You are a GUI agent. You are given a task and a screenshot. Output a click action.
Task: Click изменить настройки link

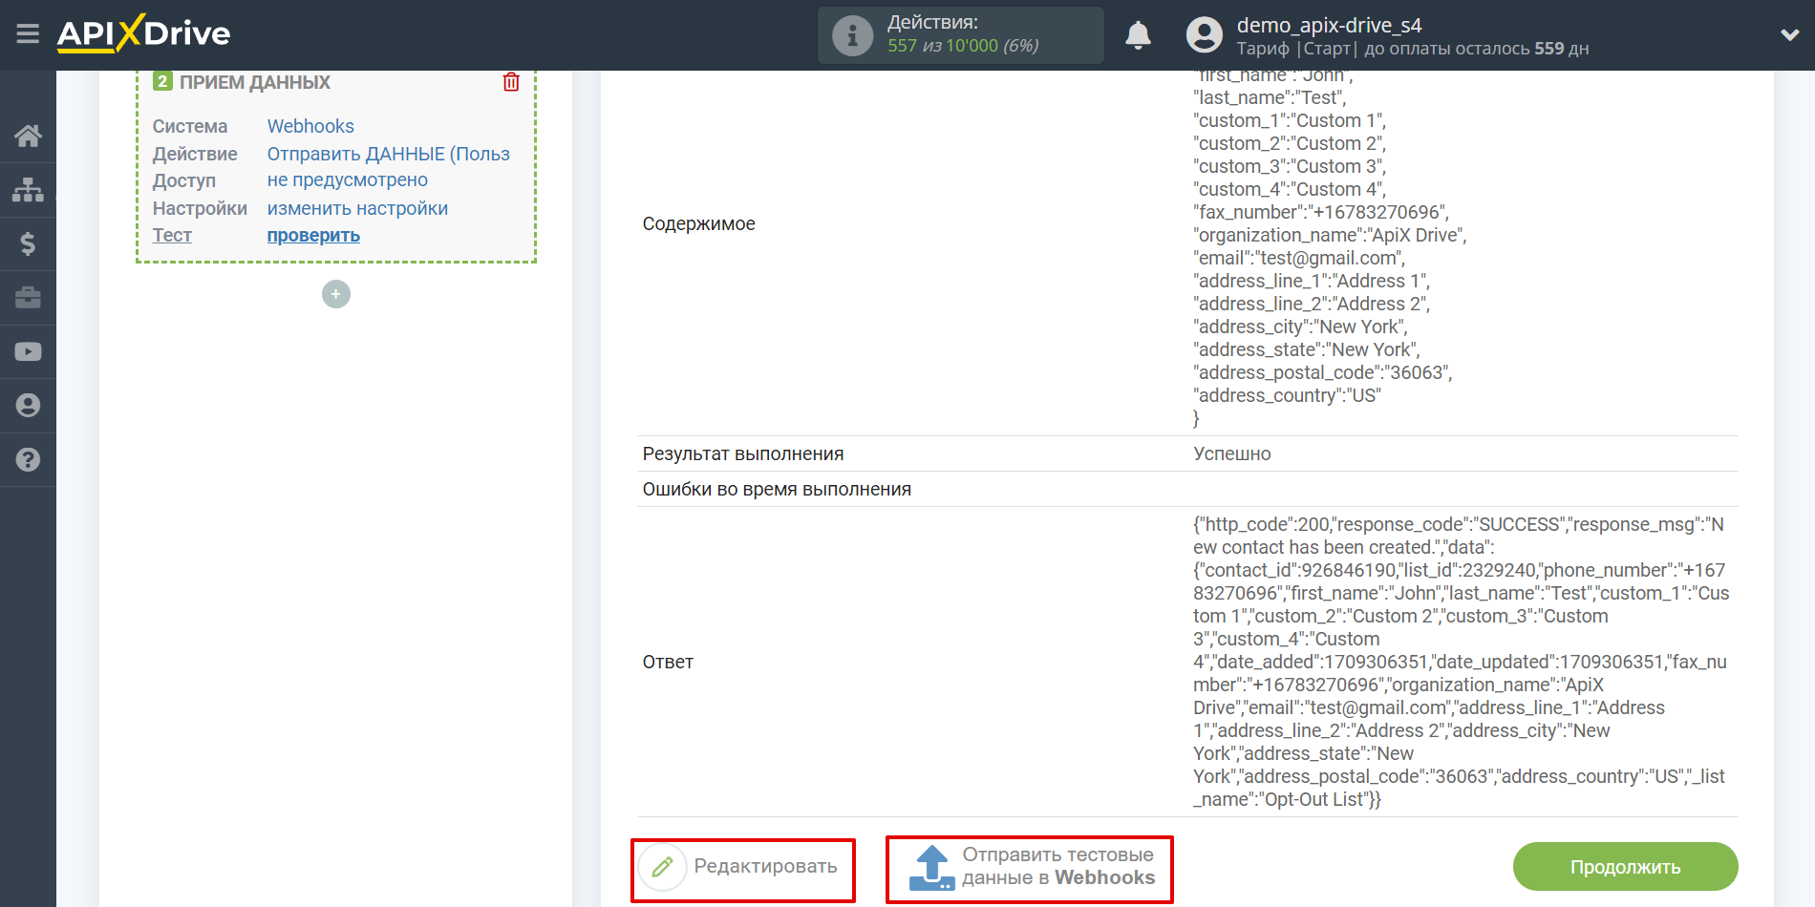pyautogui.click(x=357, y=208)
